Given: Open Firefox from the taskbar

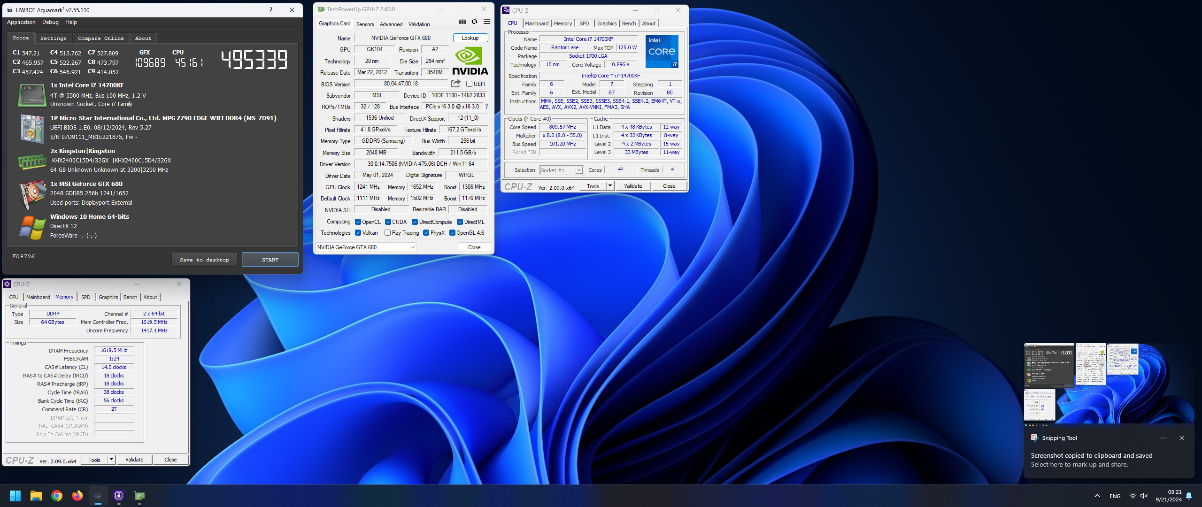Looking at the screenshot, I should 77,495.
